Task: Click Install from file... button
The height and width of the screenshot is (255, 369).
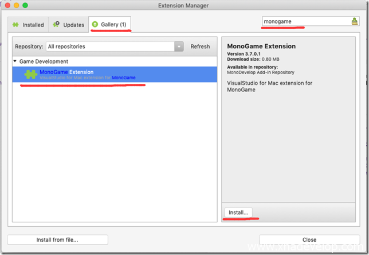Action: tap(57, 239)
